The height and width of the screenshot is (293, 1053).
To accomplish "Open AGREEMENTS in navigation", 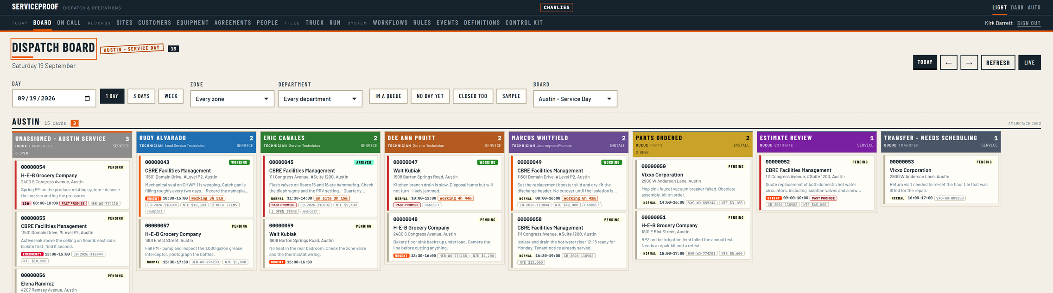I will (233, 23).
